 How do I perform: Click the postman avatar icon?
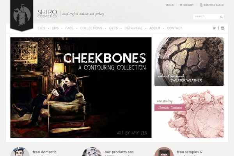[x=20, y=152]
